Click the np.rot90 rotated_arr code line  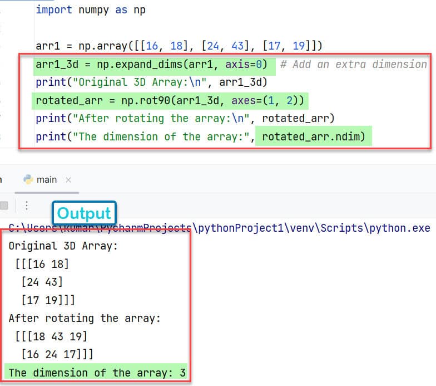[x=170, y=100]
